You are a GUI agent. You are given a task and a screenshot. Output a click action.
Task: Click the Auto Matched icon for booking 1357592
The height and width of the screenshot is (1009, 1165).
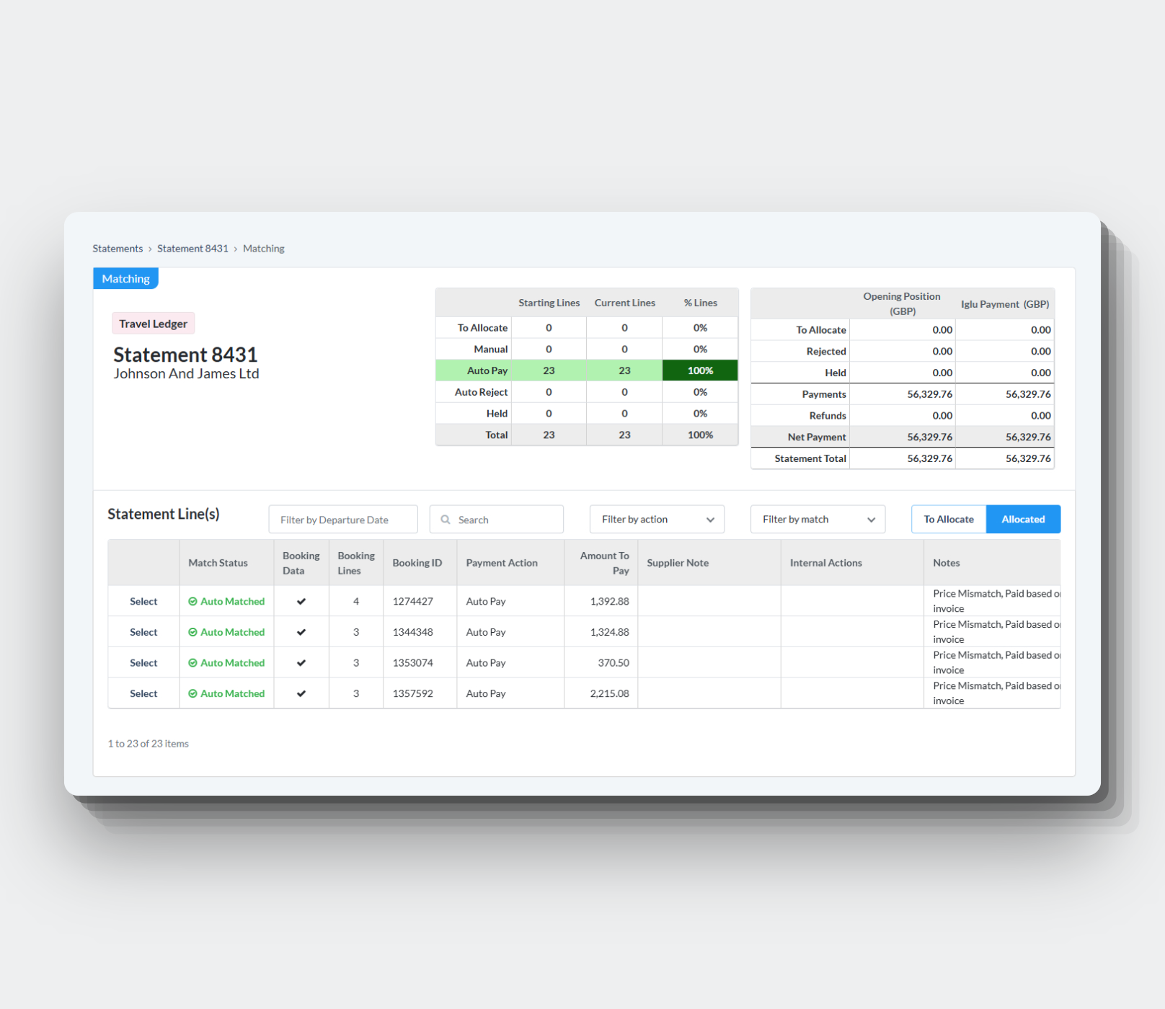coord(192,693)
